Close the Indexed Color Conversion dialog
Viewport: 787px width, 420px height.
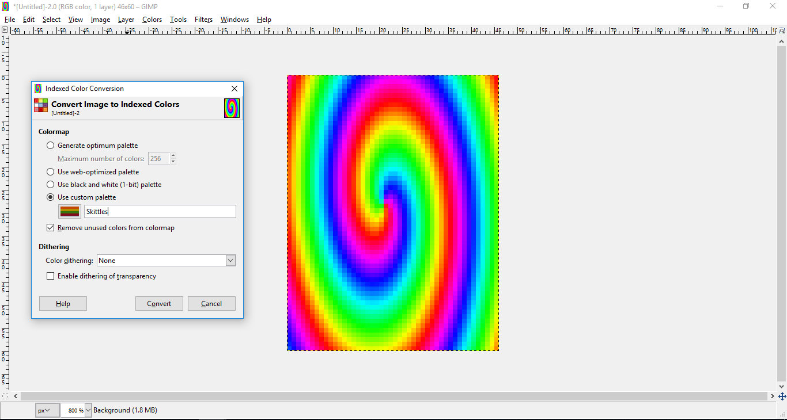pyautogui.click(x=234, y=89)
